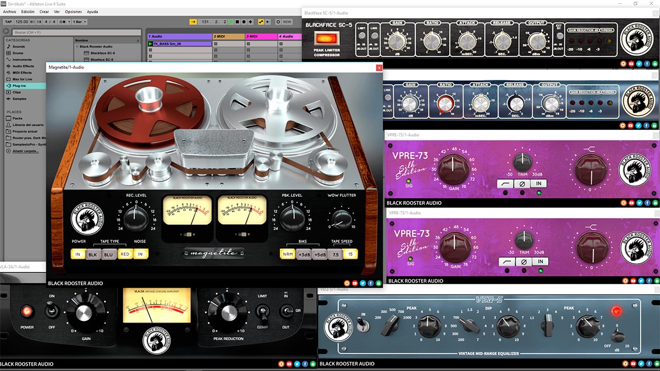Click Twitter icon in Magnetite footer
660x371 pixels.
tap(362, 284)
